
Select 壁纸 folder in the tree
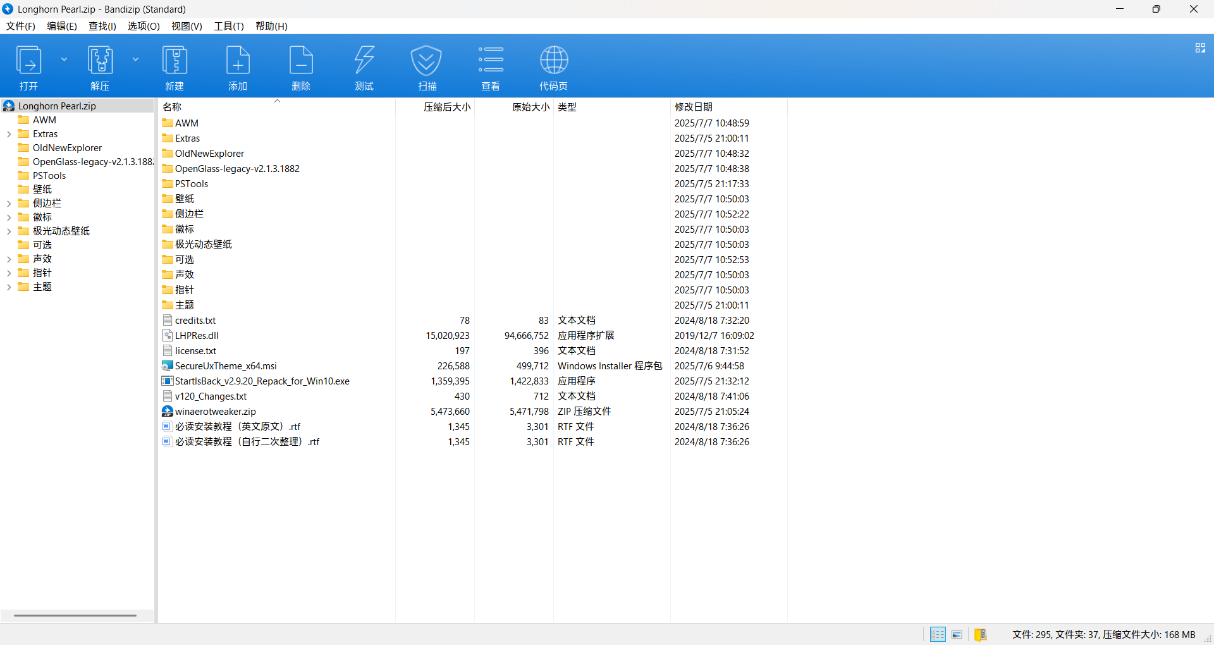coord(42,190)
